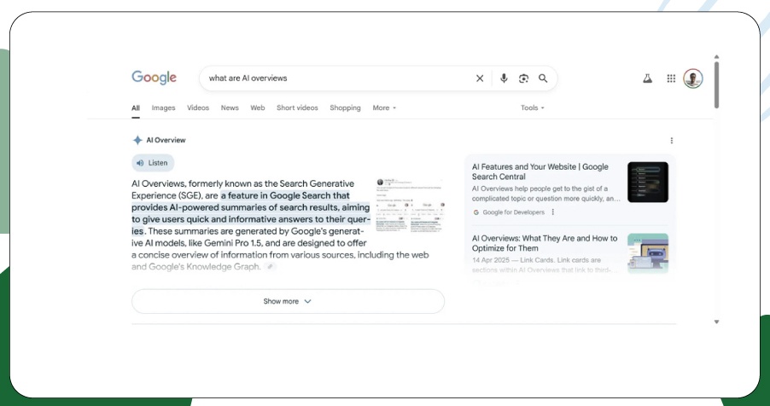Viewport: 770px width, 406px height.
Task: Start voice search with microphone icon
Action: point(504,78)
